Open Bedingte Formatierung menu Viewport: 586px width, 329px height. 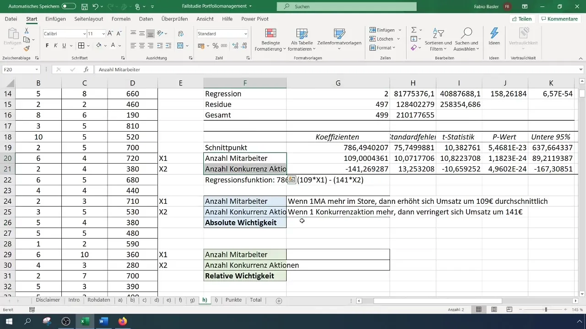pyautogui.click(x=270, y=39)
